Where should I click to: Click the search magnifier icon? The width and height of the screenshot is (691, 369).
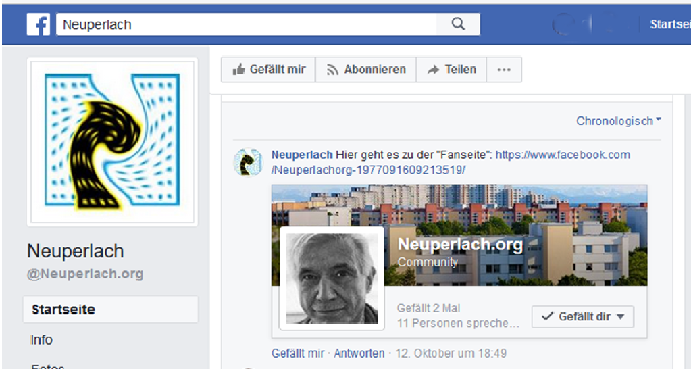tap(458, 24)
